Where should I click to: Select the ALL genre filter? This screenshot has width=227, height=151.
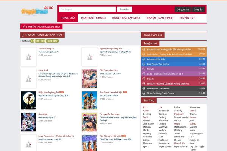[145, 107]
